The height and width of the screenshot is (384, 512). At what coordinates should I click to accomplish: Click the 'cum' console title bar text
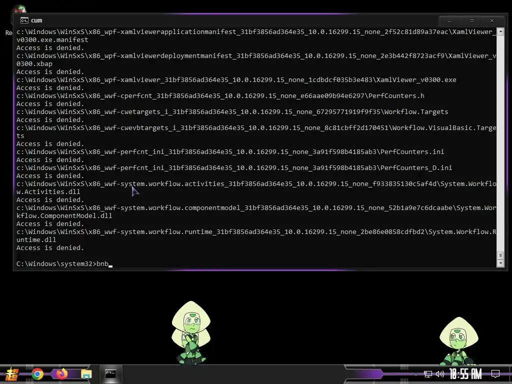[x=36, y=20]
